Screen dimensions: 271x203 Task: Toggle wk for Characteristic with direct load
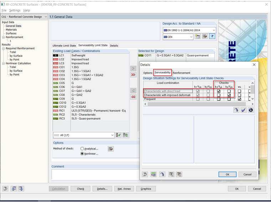click(x=239, y=91)
